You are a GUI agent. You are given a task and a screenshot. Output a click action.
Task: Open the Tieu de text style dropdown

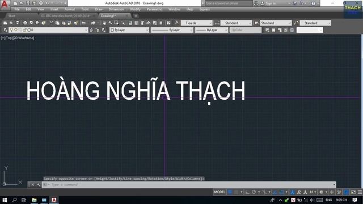click(210, 23)
